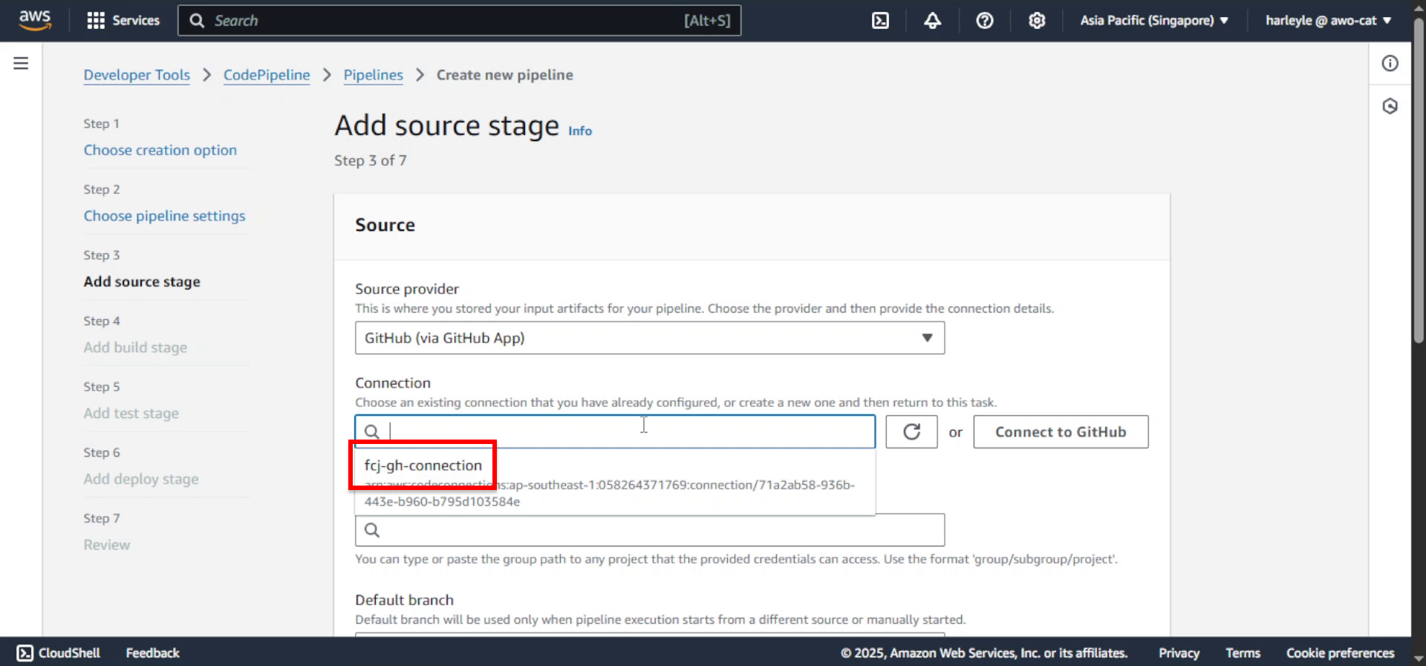The image size is (1426, 666).
Task: Click the Repository name search field
Action: click(x=650, y=530)
